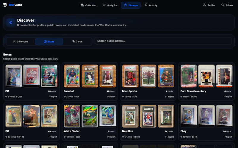Click the eye views icon on New Box

(x=123, y=137)
